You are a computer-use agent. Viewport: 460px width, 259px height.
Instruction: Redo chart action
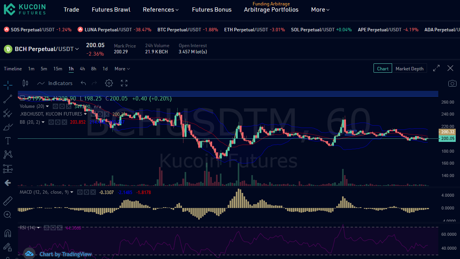click(94, 83)
